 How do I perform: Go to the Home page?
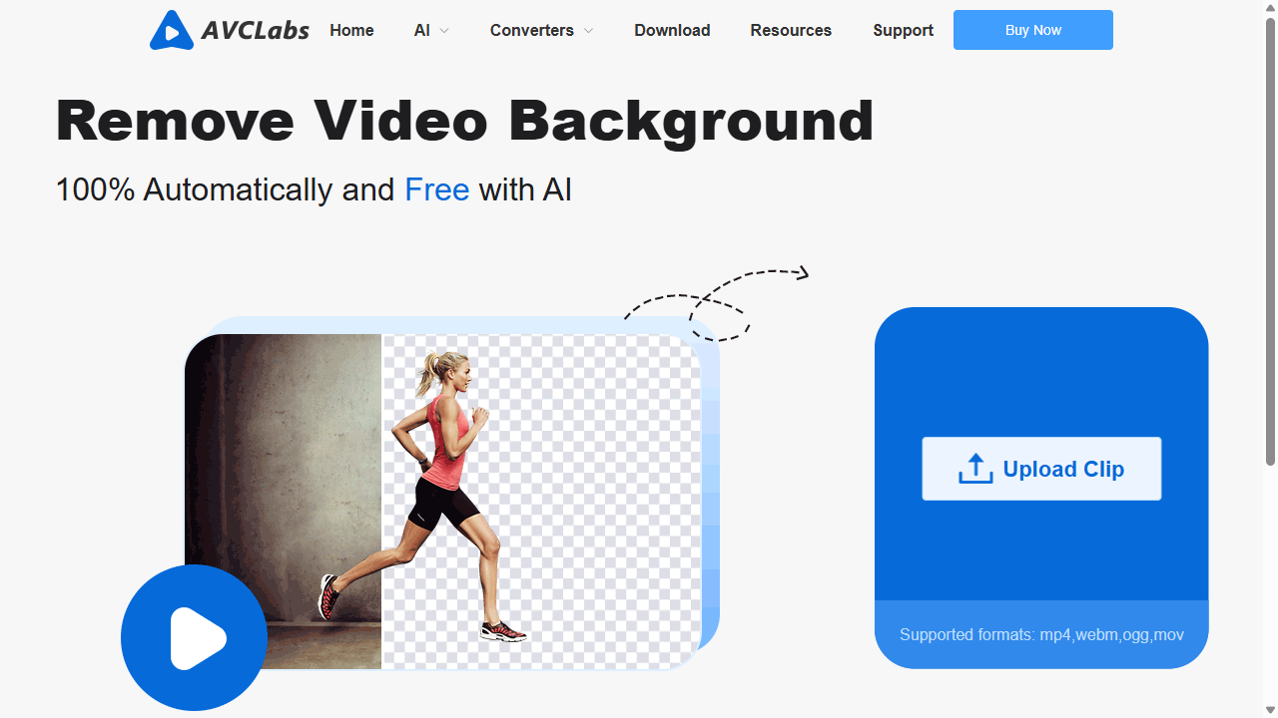click(351, 30)
